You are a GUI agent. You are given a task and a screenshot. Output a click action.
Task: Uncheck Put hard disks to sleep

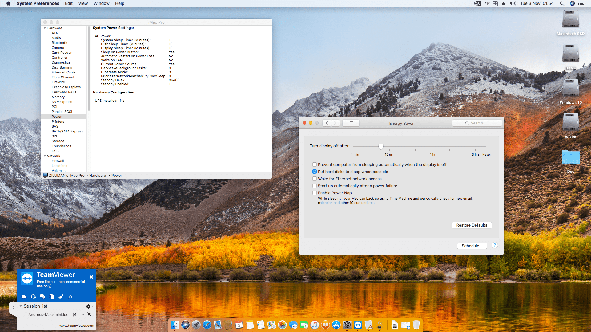[315, 172]
